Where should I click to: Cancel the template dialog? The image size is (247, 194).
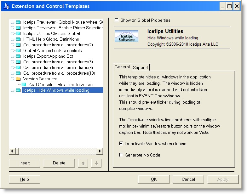tap(188, 180)
